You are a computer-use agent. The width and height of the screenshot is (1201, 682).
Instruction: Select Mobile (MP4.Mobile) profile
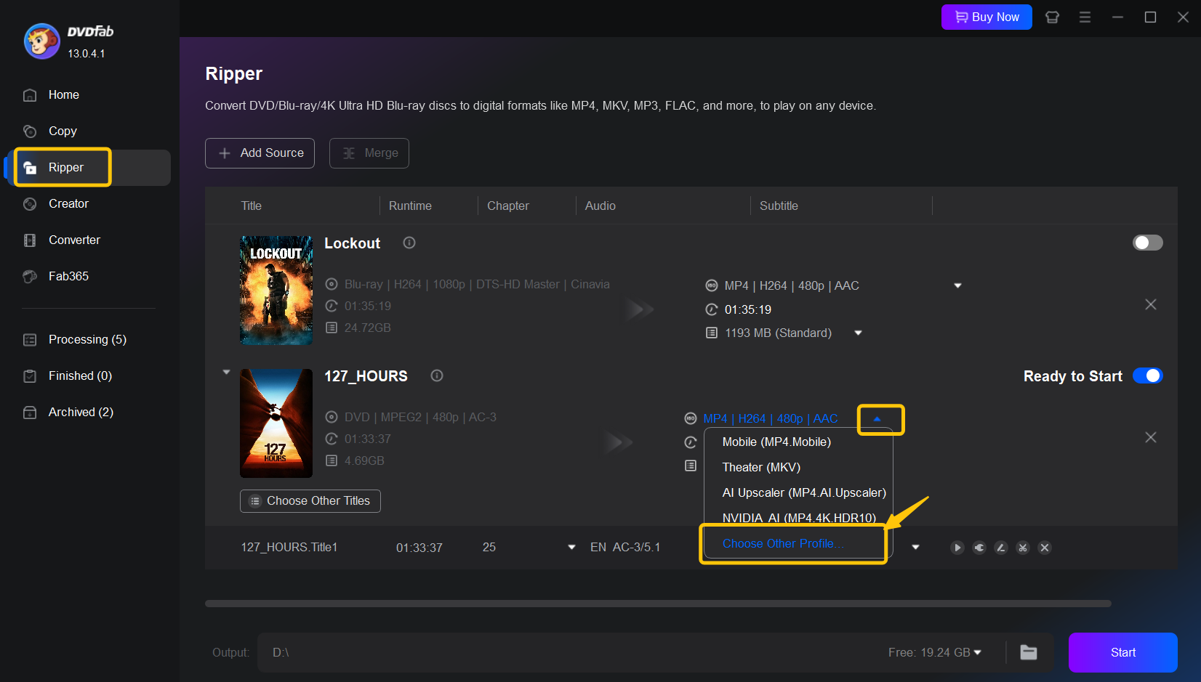coord(776,442)
